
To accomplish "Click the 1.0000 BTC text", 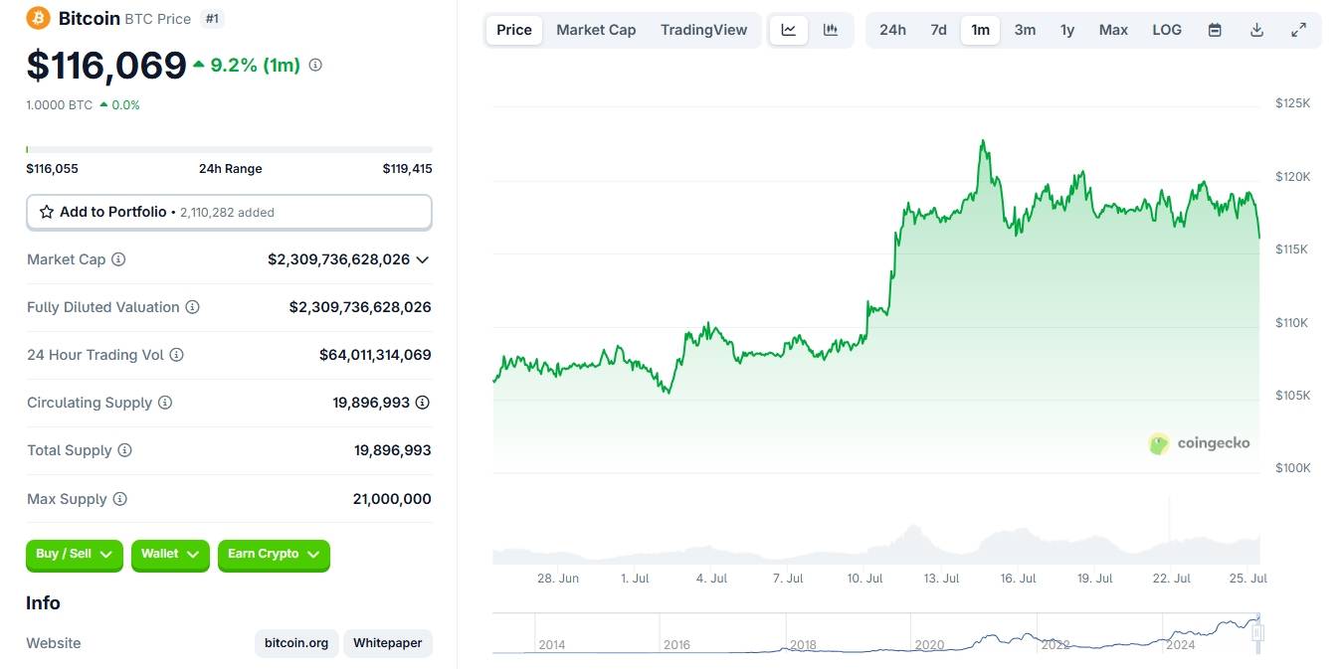I will tap(60, 105).
